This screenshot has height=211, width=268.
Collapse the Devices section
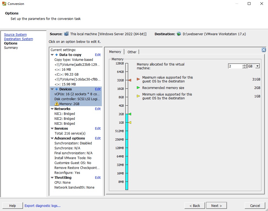pyautogui.click(x=52, y=89)
